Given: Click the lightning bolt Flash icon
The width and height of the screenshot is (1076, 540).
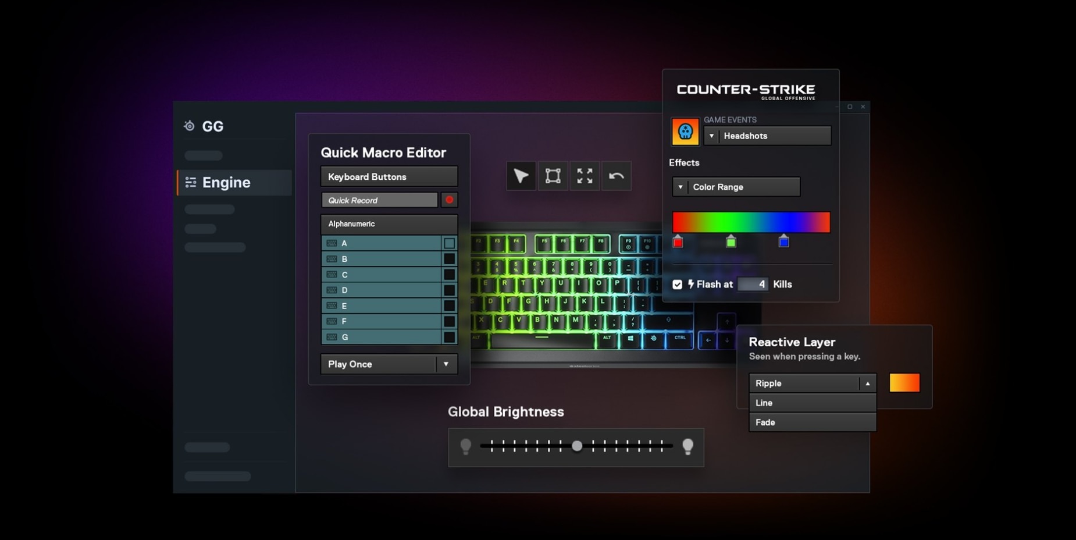Looking at the screenshot, I should click(691, 284).
